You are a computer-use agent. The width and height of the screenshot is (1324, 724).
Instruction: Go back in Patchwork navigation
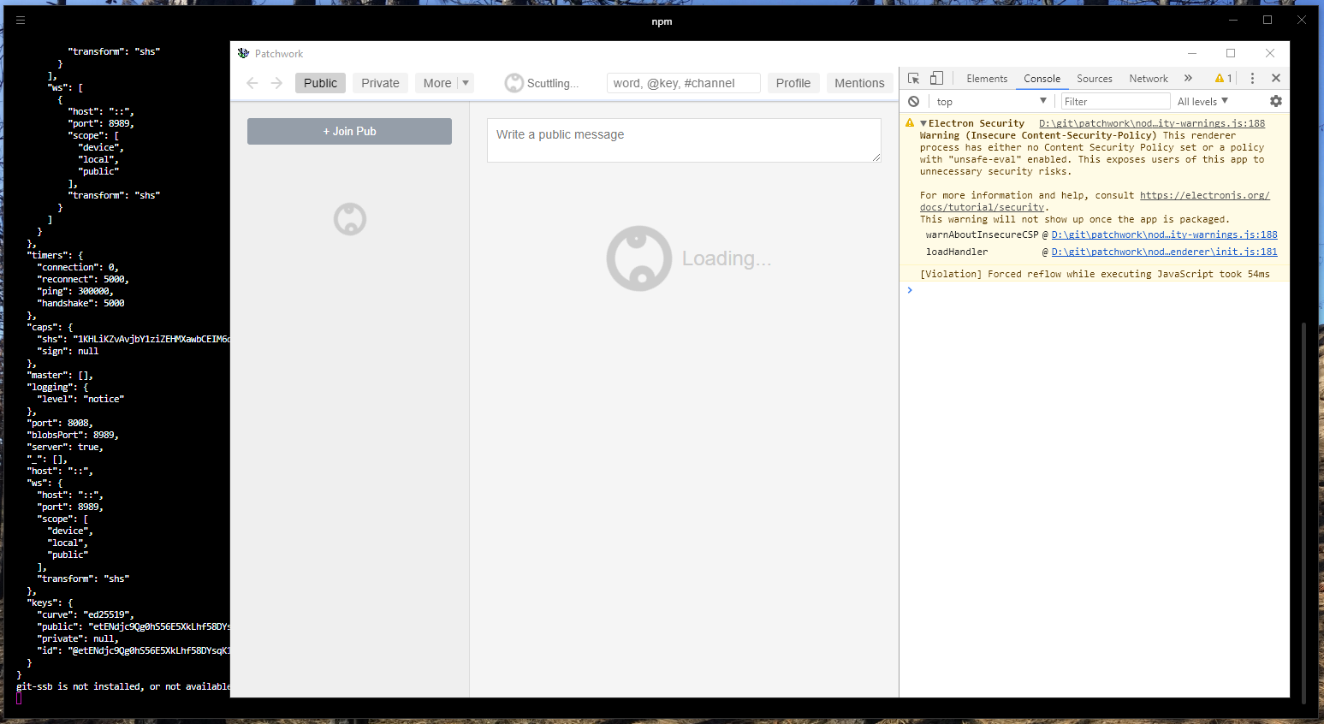click(x=252, y=83)
